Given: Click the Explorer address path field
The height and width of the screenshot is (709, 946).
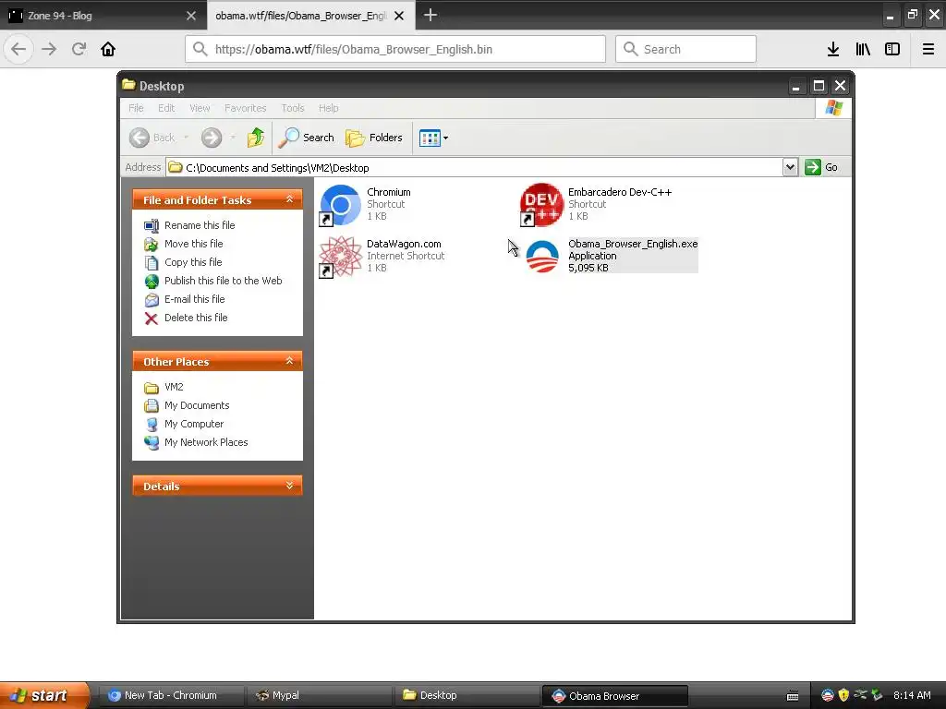Looking at the screenshot, I should (x=474, y=168).
